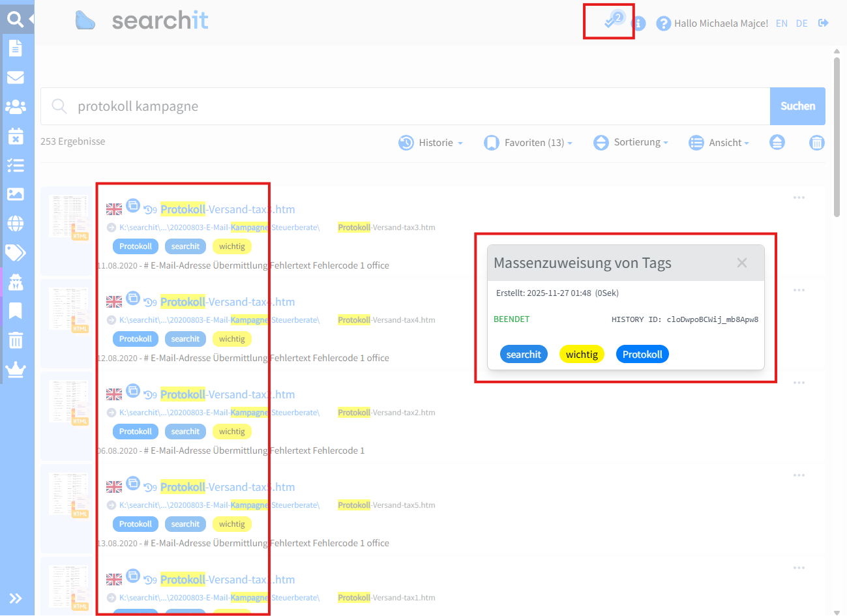Click the Suchen button
This screenshot has width=847, height=616.
pyautogui.click(x=797, y=106)
